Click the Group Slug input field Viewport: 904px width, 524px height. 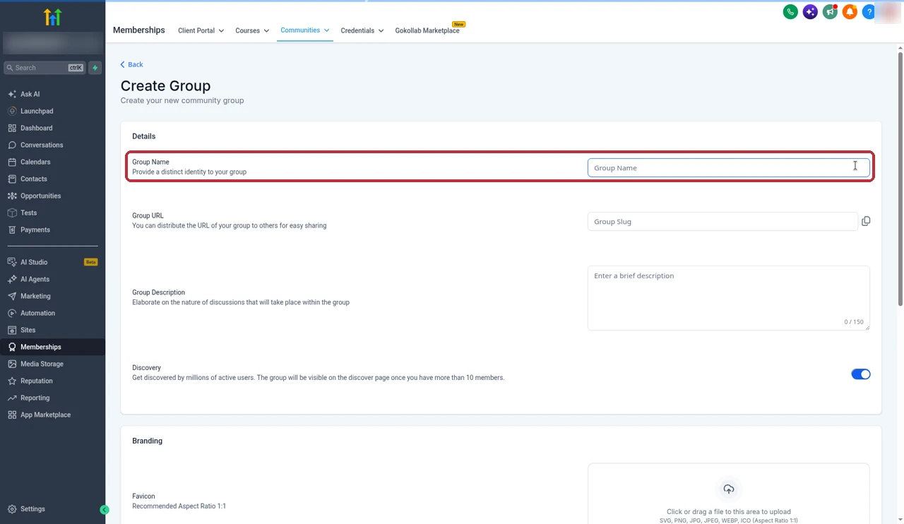click(x=722, y=221)
